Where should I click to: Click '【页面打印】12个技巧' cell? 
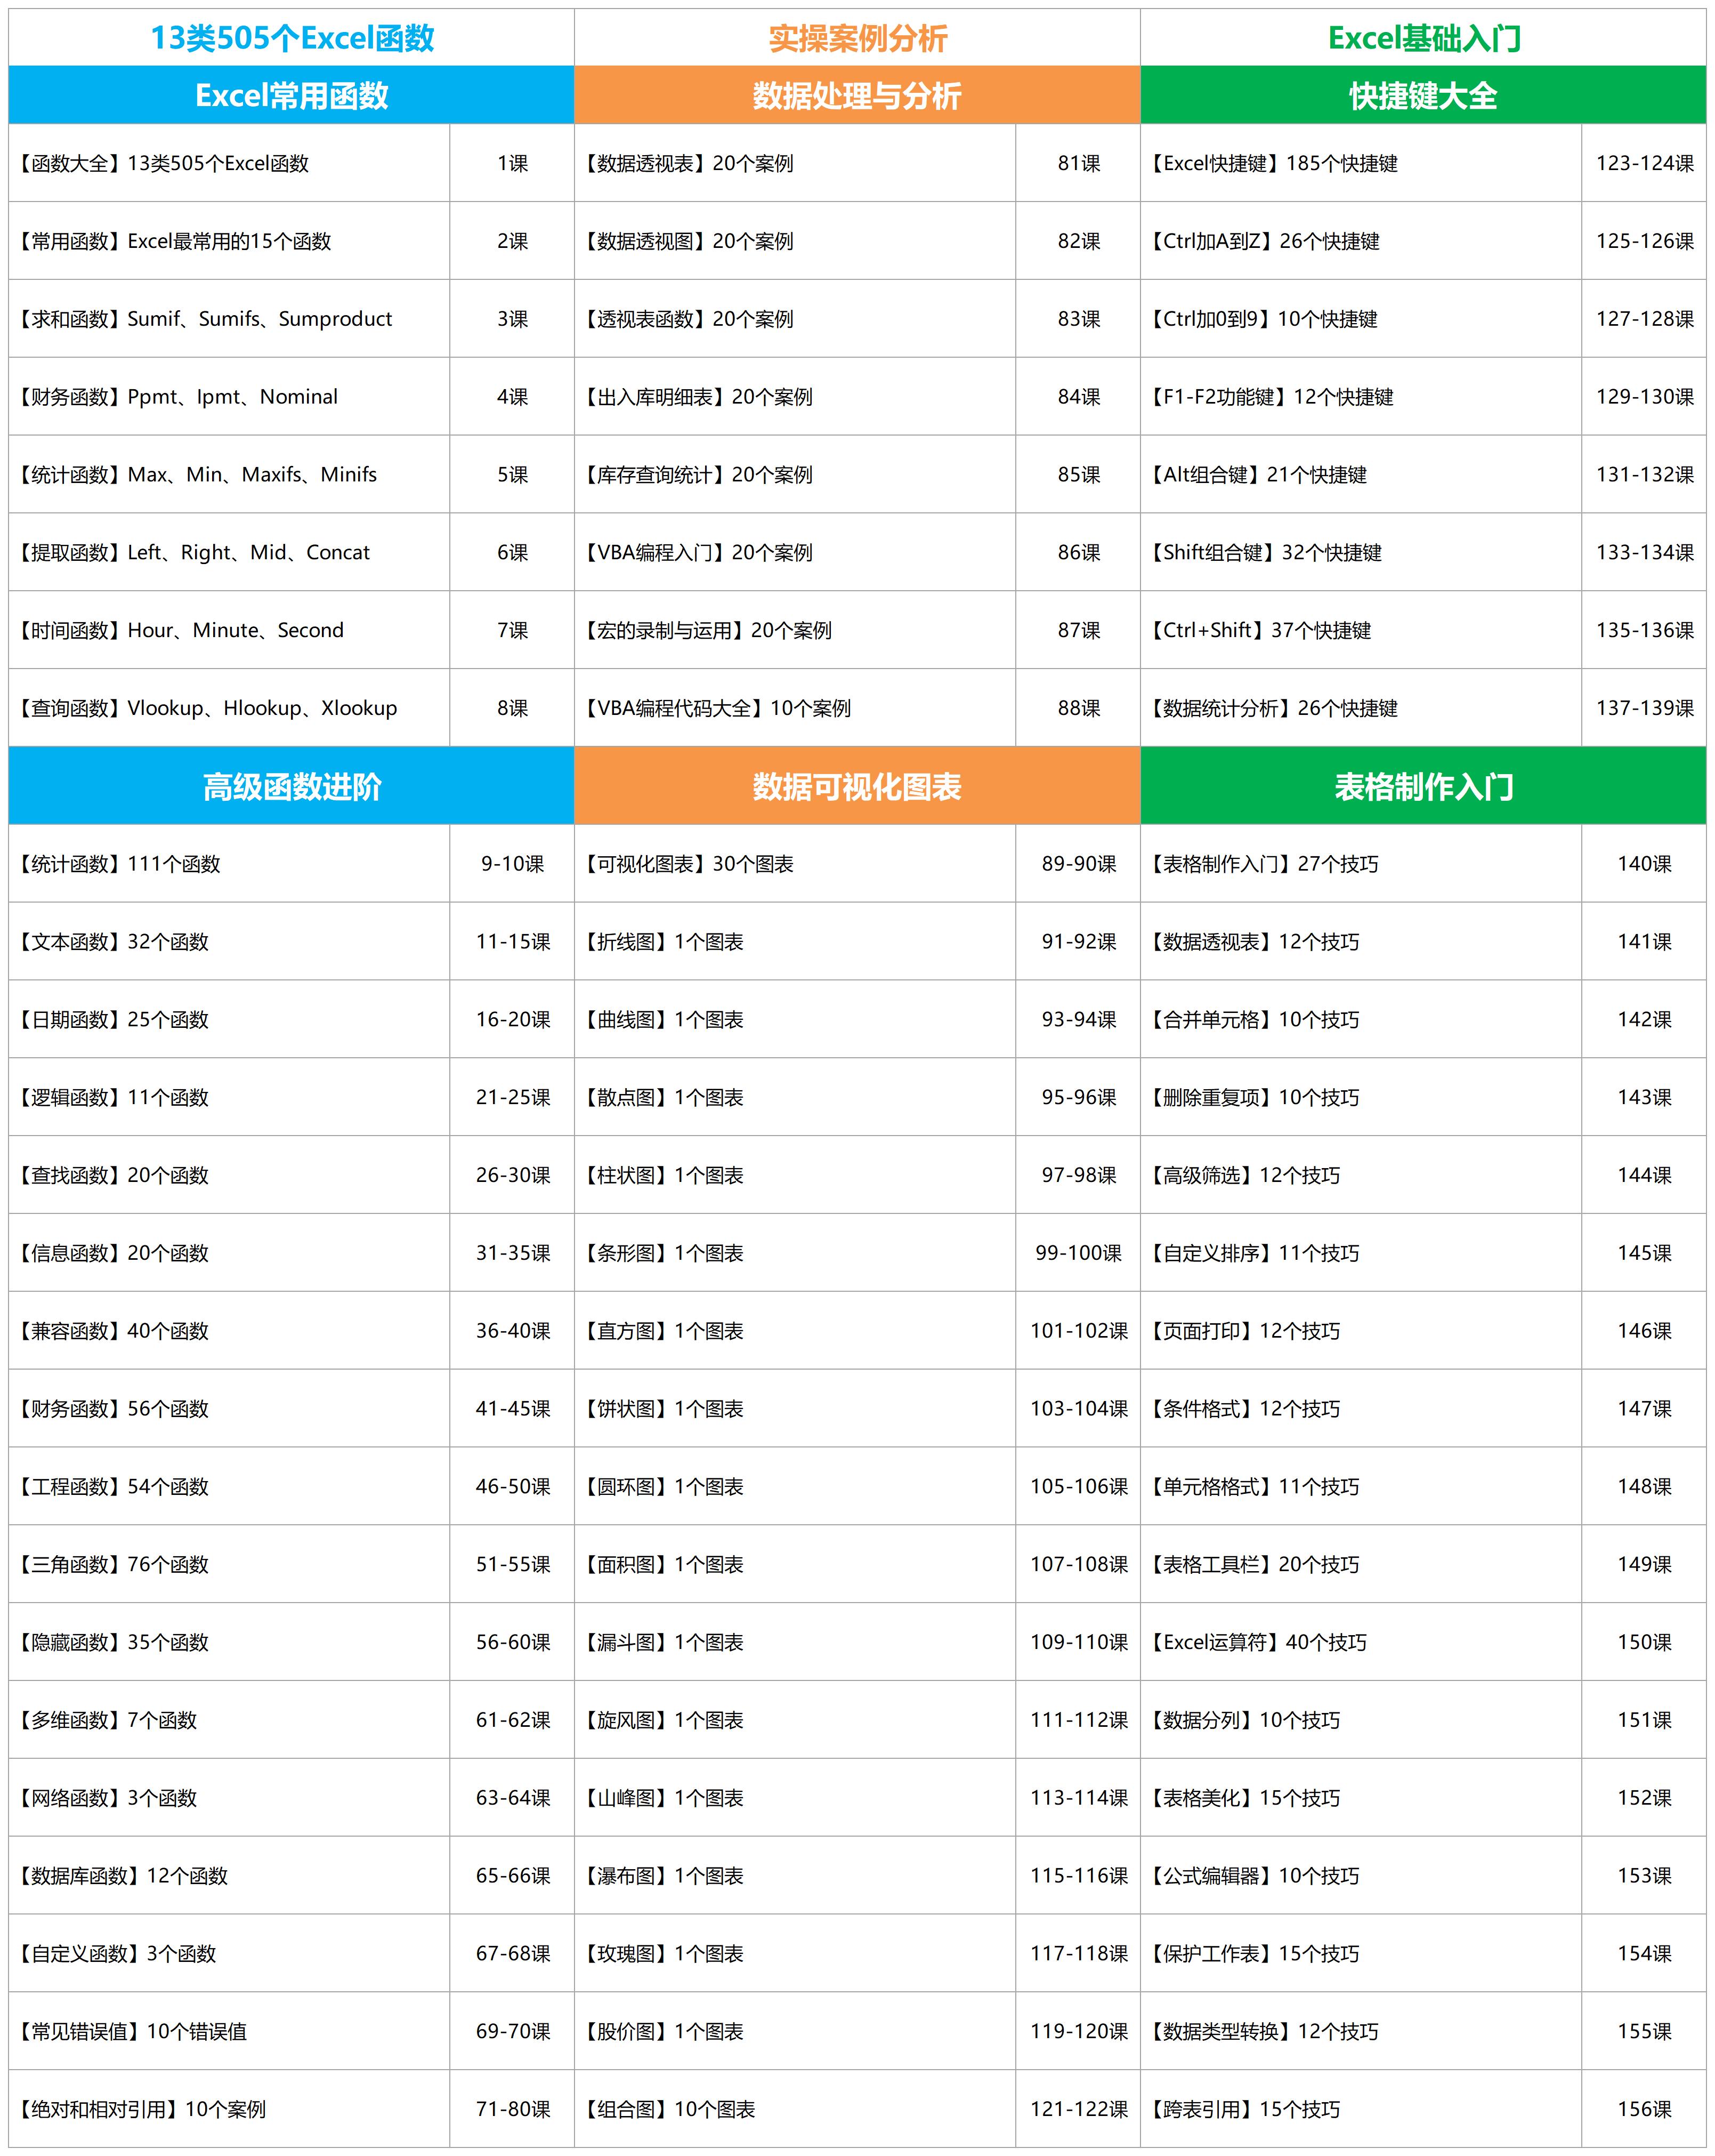click(1361, 1331)
